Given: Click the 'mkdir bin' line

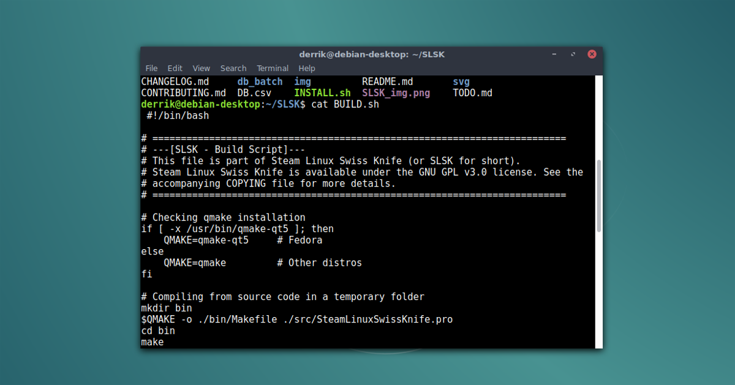Looking at the screenshot, I should (x=167, y=308).
